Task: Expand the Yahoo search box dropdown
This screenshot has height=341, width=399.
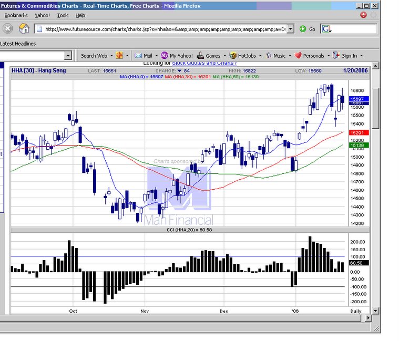Action: coord(68,56)
